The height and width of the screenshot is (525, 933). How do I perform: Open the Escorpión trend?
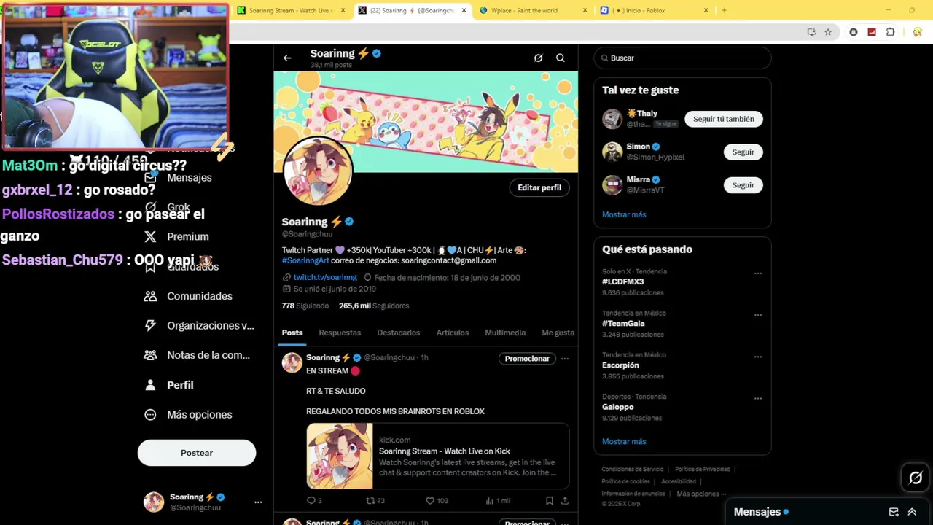pos(620,365)
